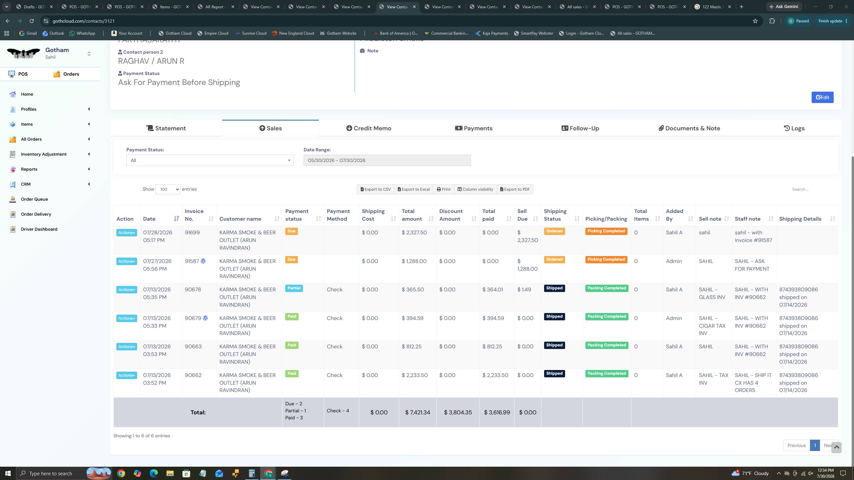Switch to the Payments tab
The width and height of the screenshot is (854, 480).
(474, 128)
